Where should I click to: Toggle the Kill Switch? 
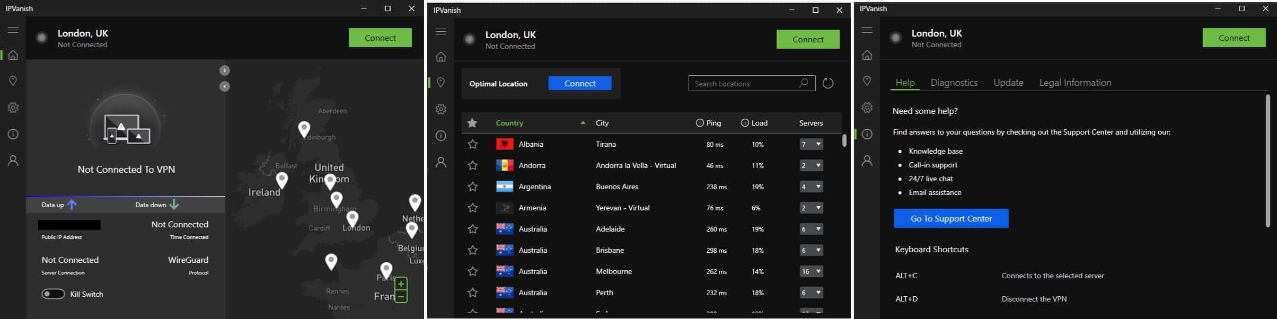(x=53, y=294)
